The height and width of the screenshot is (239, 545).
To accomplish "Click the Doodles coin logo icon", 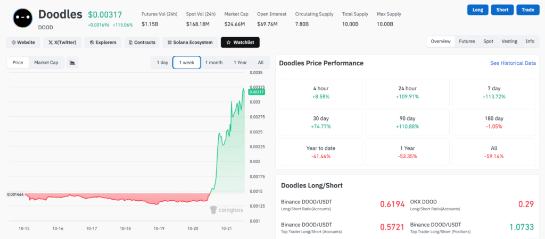I will pyautogui.click(x=23, y=17).
